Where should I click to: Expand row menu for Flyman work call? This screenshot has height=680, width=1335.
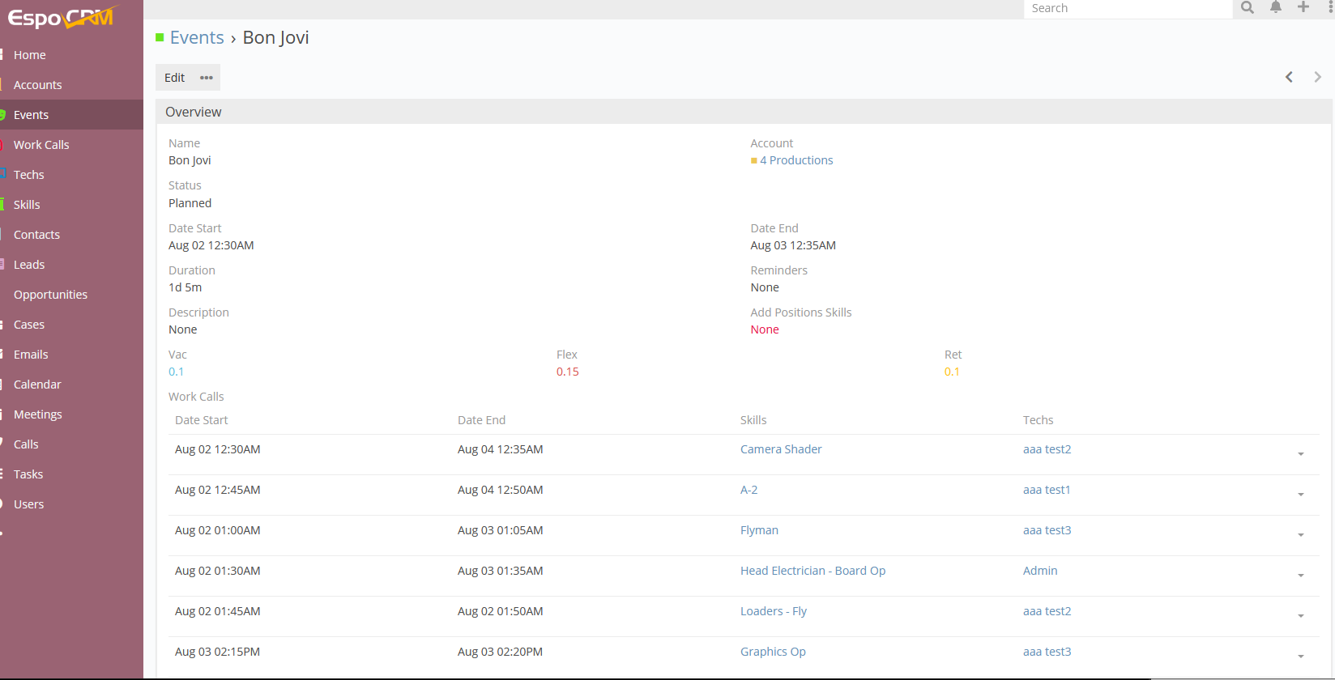pyautogui.click(x=1300, y=535)
